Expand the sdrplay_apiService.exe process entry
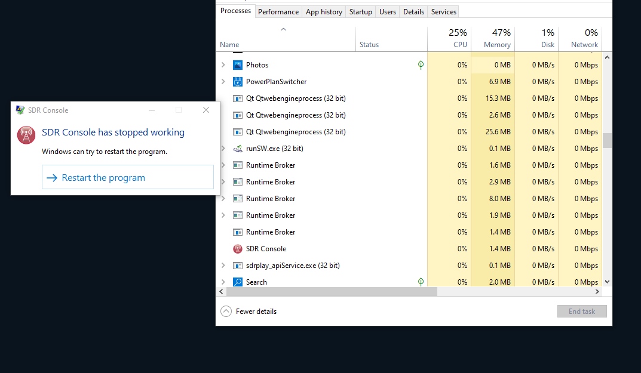 tap(223, 266)
